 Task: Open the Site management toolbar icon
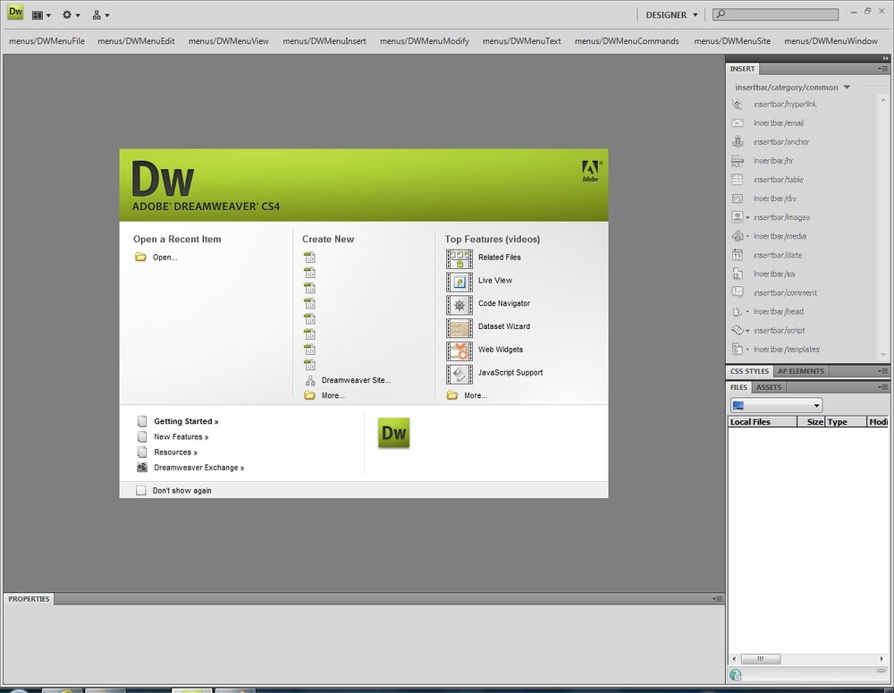point(100,15)
